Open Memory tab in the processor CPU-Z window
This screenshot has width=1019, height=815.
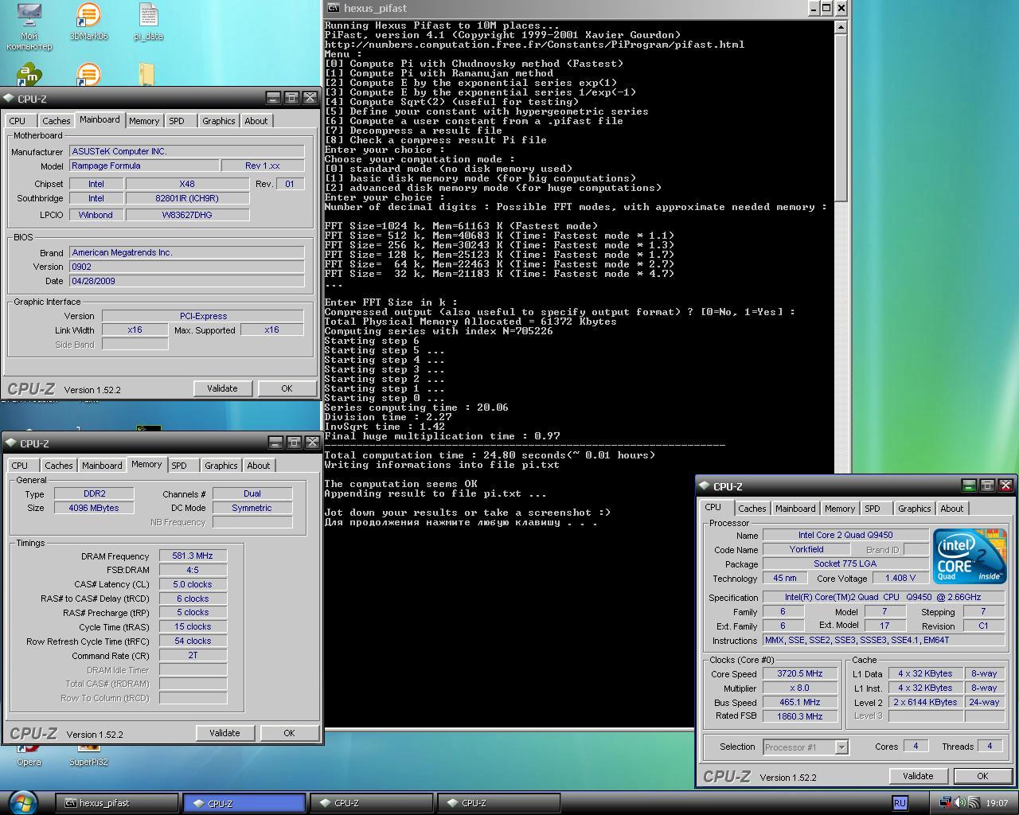839,509
